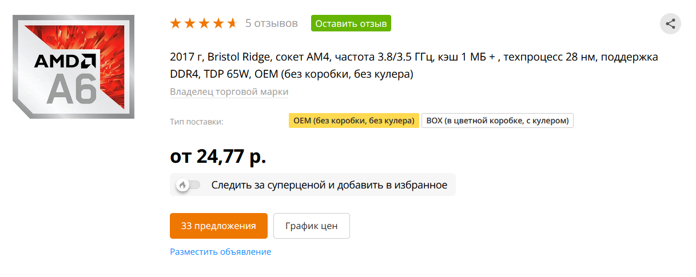The height and width of the screenshot is (277, 696).
Task: Toggle the superprice tracking switch
Action: [x=188, y=185]
